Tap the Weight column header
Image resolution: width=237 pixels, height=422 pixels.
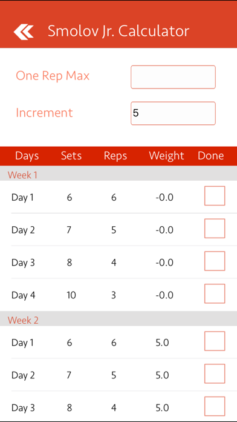tap(166, 156)
